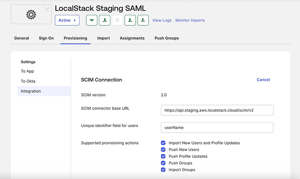The width and height of the screenshot is (300, 179).
Task: Open the Active status dropdown
Action: 67,20
